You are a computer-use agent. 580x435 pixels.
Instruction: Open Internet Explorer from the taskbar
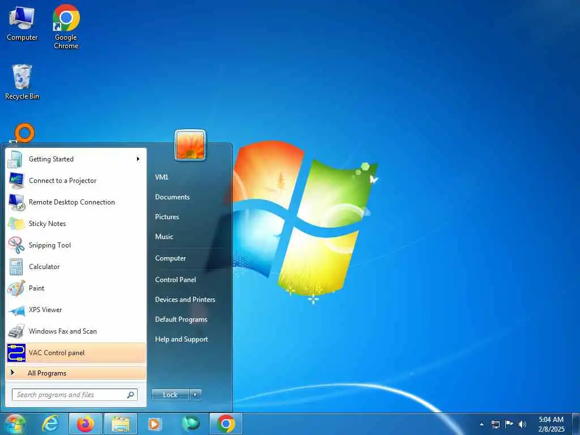pos(50,424)
